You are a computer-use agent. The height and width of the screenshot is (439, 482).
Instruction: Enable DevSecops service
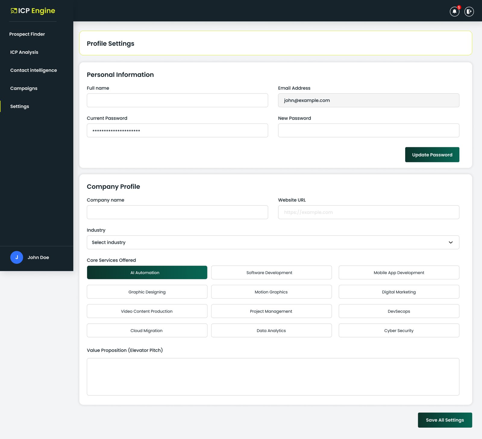pyautogui.click(x=399, y=311)
